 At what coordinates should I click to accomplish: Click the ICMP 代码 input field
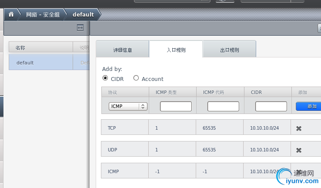(x=223, y=106)
